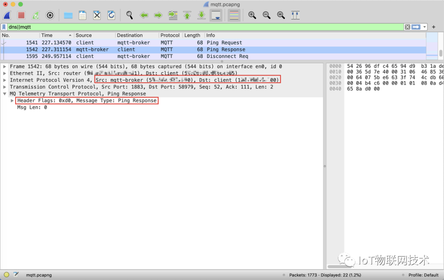Start capture with the shark fin icon
The width and height of the screenshot is (444, 280).
point(7,15)
